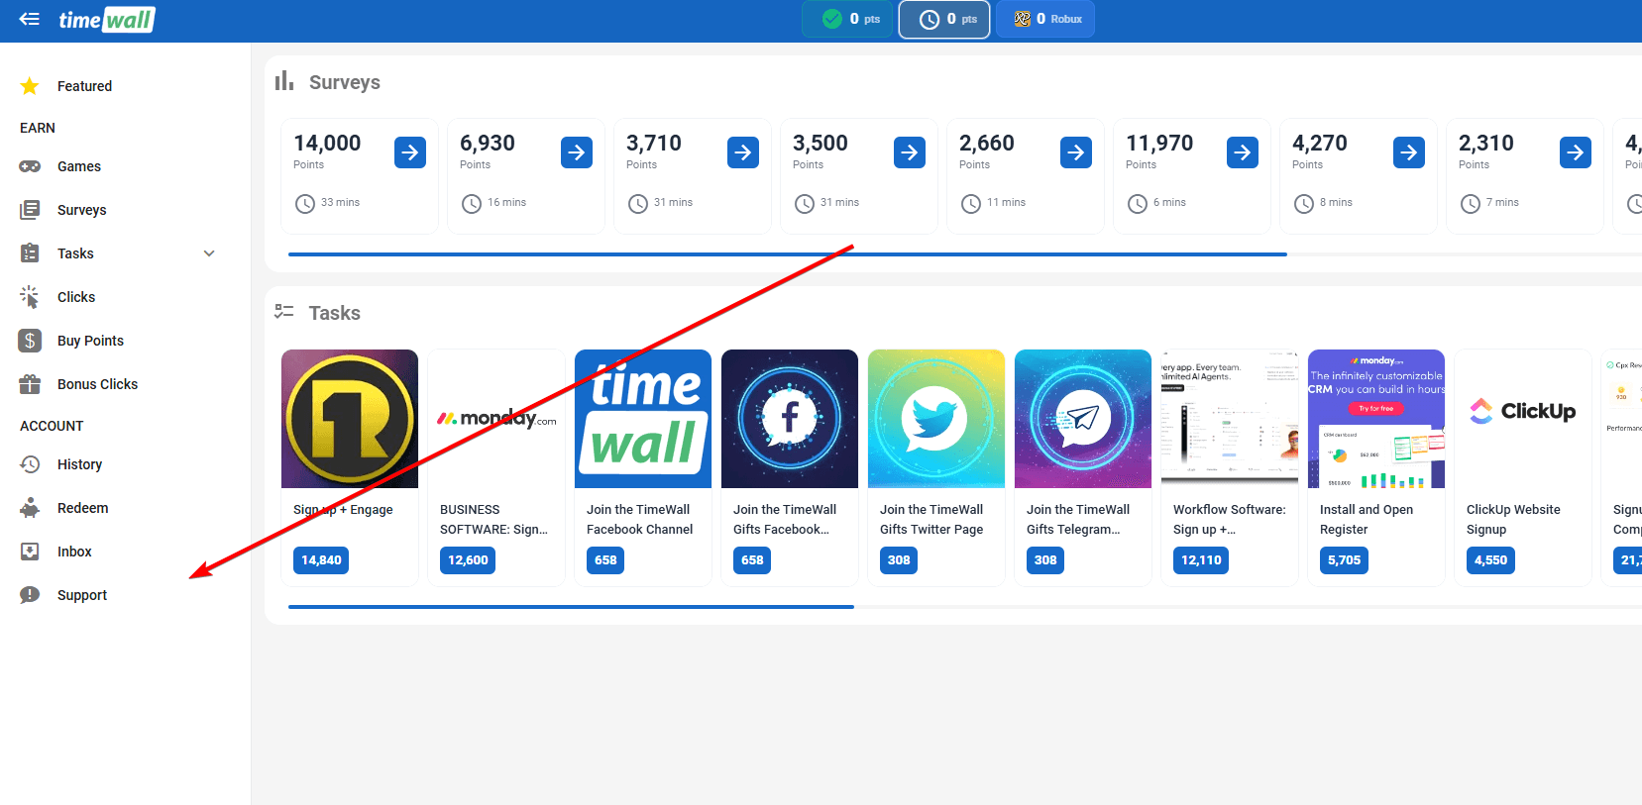The image size is (1642, 805).
Task: Click the 0 Robux balance button
Action: click(1045, 19)
